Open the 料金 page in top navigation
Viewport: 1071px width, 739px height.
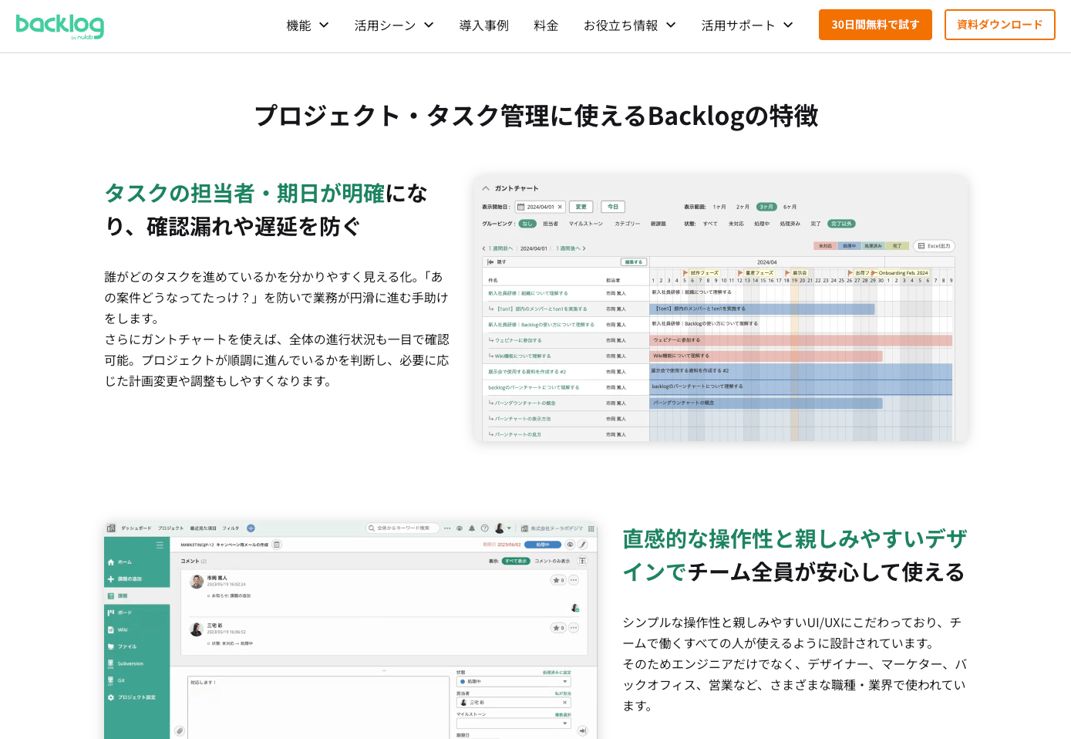[x=546, y=25]
